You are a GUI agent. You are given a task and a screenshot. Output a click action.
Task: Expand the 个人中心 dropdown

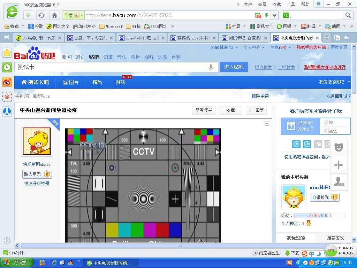tap(263, 47)
